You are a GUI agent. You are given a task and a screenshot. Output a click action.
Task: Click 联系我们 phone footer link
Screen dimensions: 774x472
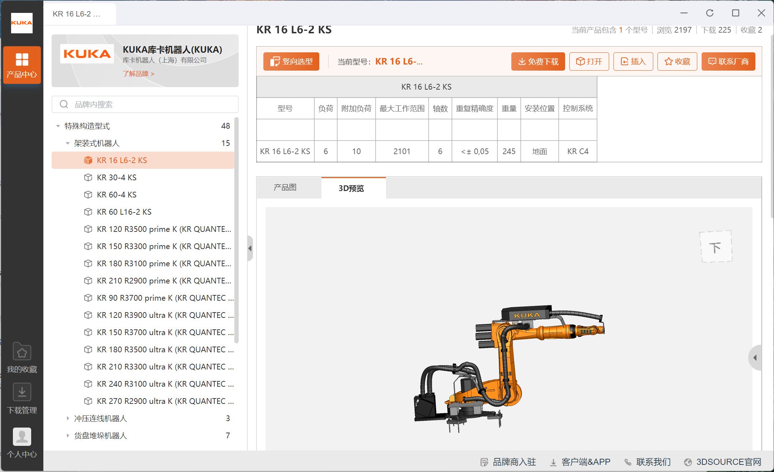coord(647,462)
